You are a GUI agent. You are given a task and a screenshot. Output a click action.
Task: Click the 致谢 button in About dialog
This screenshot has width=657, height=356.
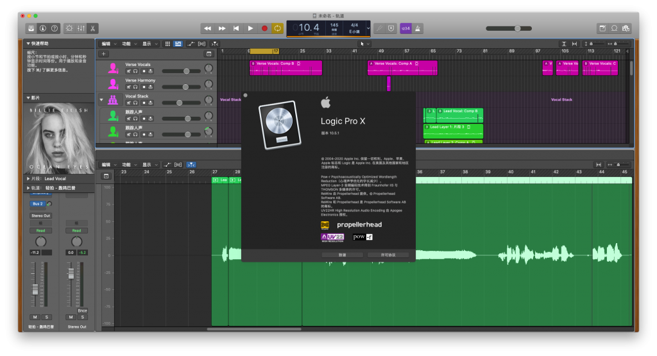click(x=343, y=255)
